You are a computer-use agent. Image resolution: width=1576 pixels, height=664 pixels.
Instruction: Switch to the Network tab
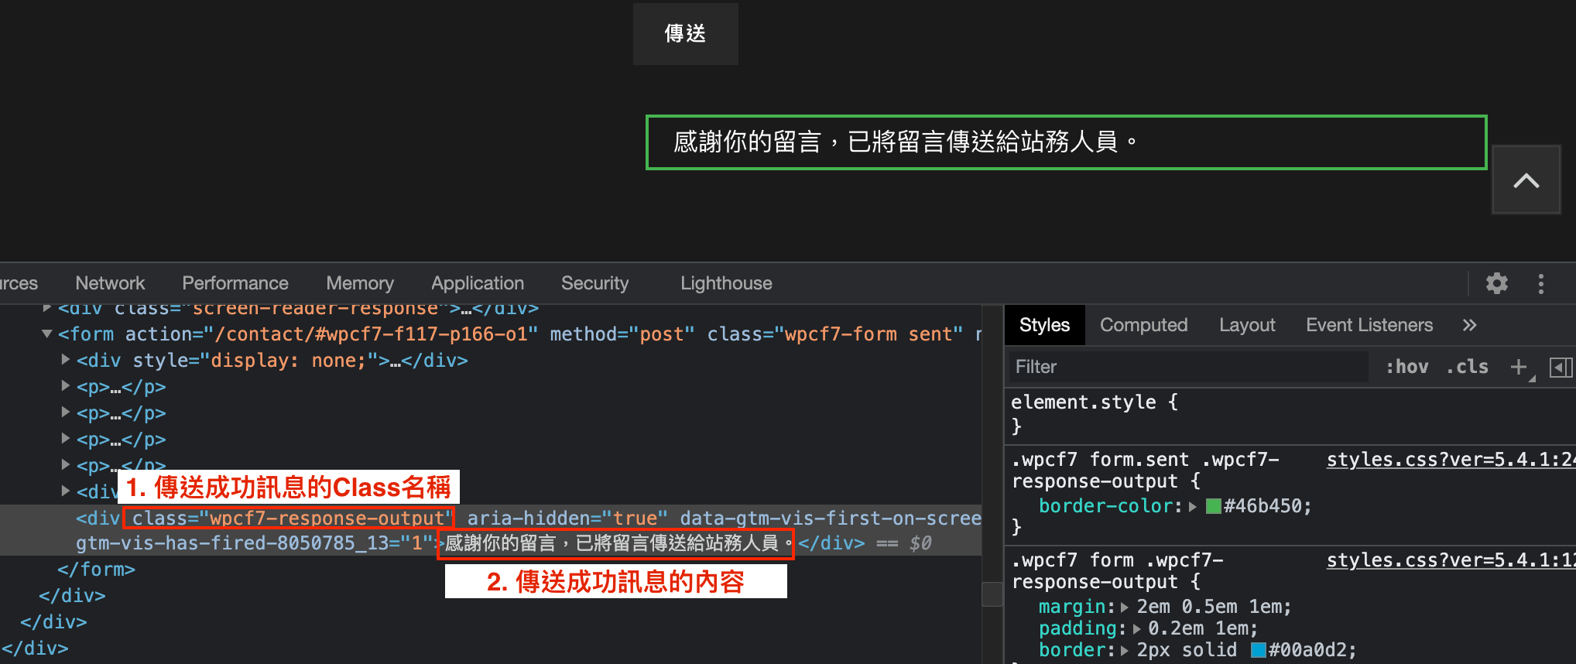[110, 283]
